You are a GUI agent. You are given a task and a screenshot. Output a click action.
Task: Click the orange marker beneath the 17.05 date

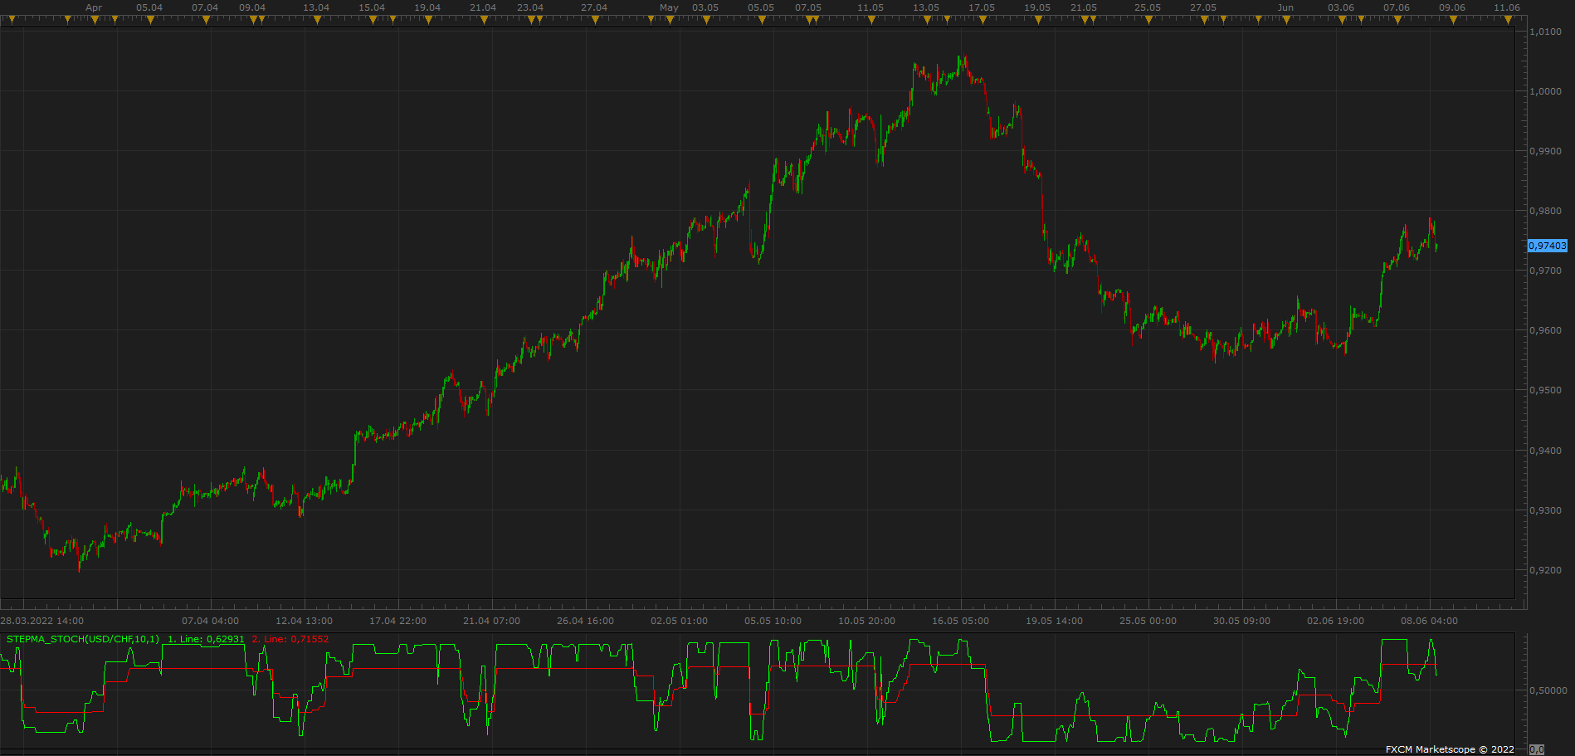coord(983,20)
